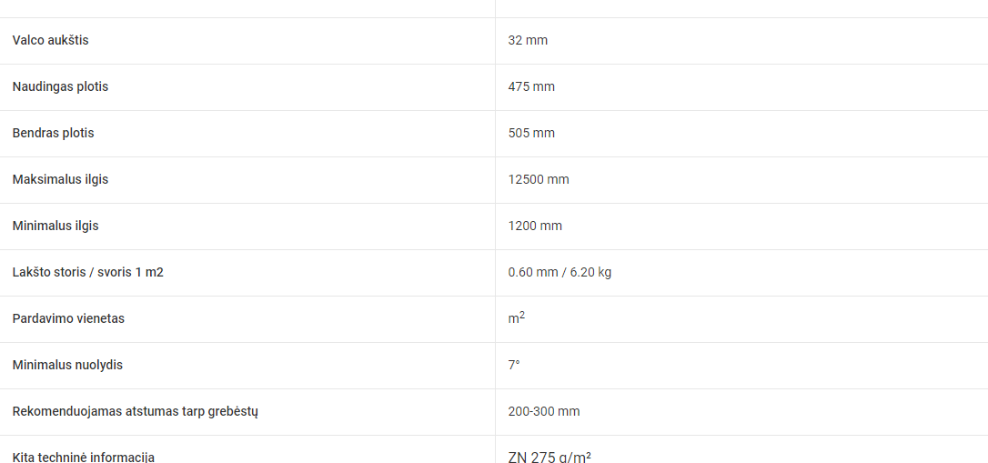The image size is (988, 463).
Task: Select the 32 mm value
Action: [x=528, y=40]
